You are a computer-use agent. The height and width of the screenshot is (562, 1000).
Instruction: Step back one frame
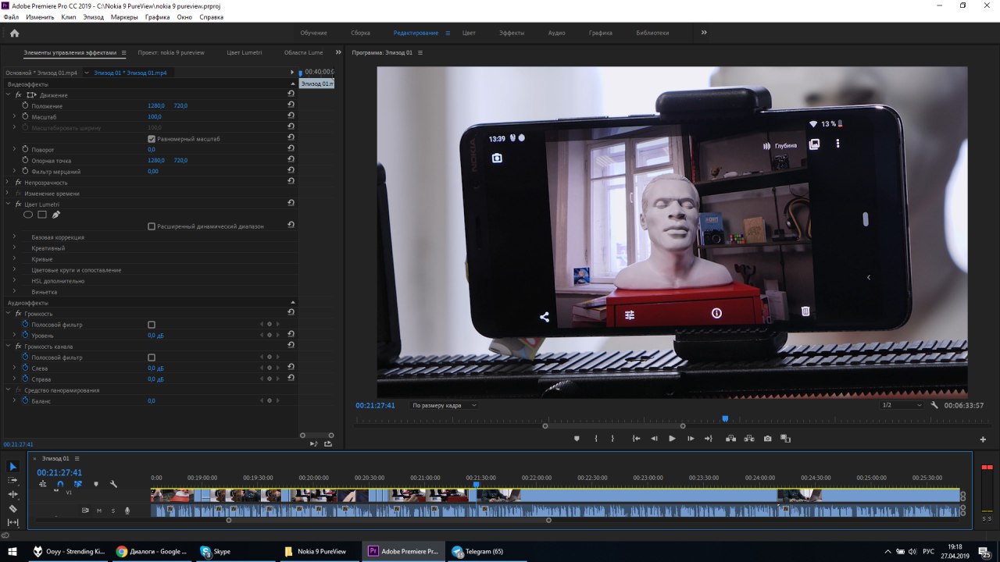click(654, 439)
